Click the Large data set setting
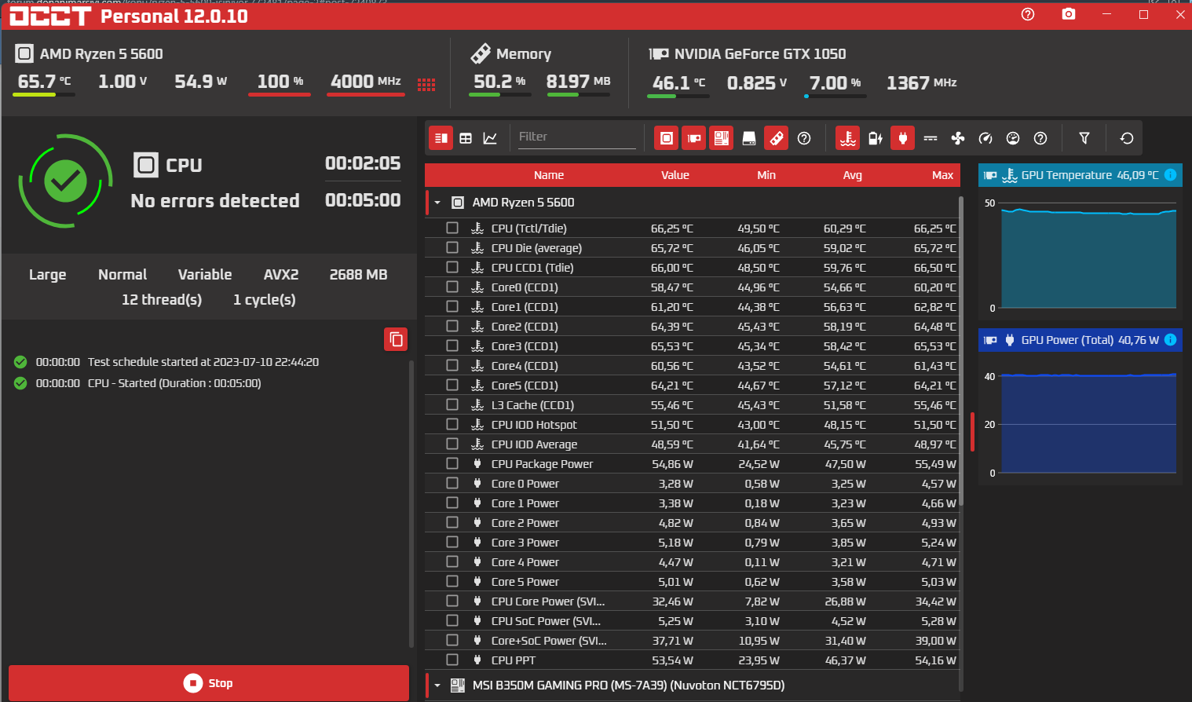The image size is (1192, 702). tap(48, 275)
